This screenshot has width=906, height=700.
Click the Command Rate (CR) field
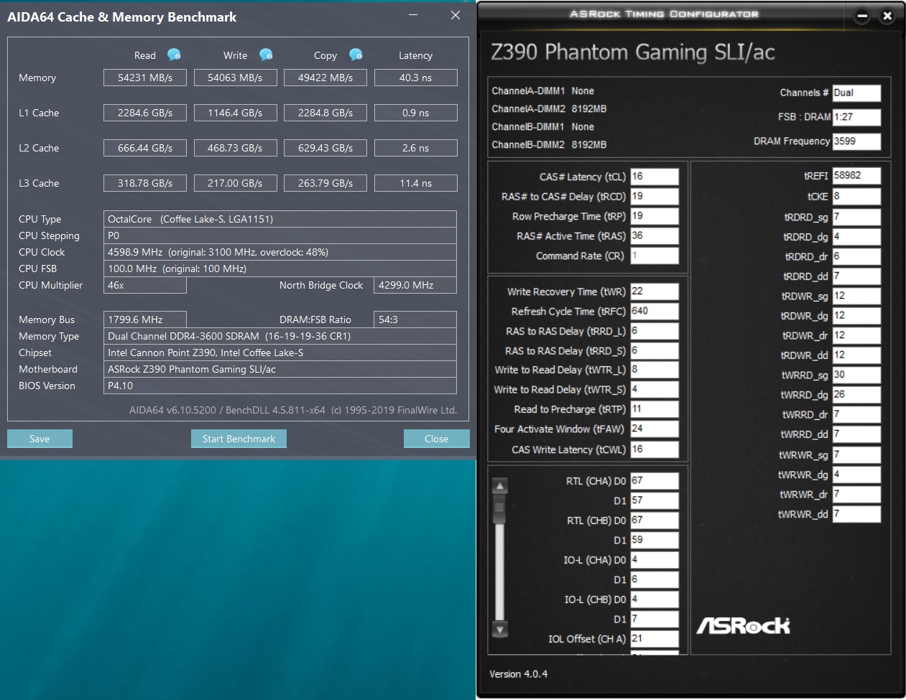655,256
